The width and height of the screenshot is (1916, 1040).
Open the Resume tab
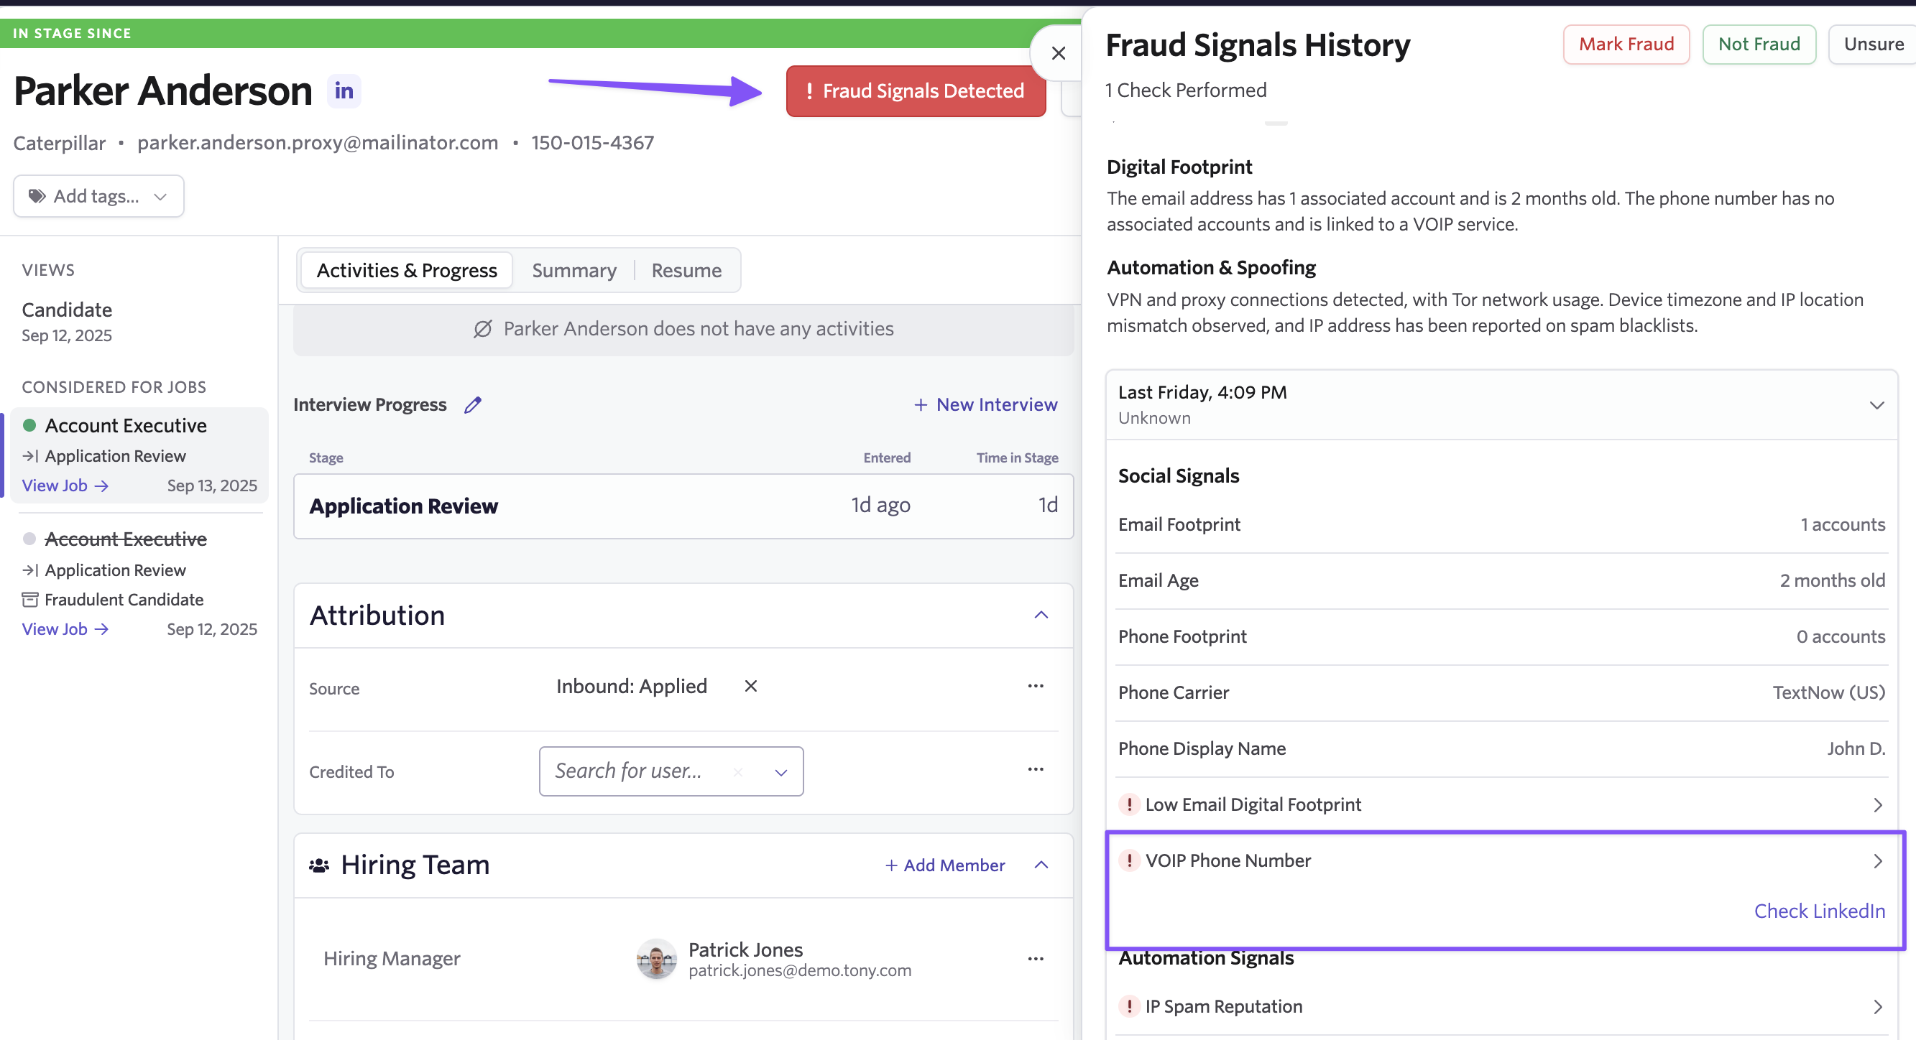[686, 270]
